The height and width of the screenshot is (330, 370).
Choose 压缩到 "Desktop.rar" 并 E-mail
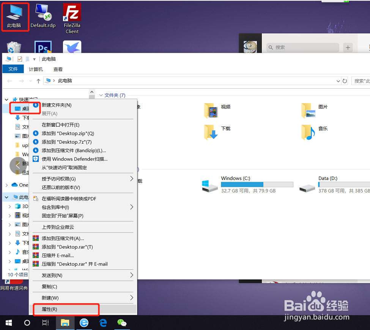(x=83, y=264)
